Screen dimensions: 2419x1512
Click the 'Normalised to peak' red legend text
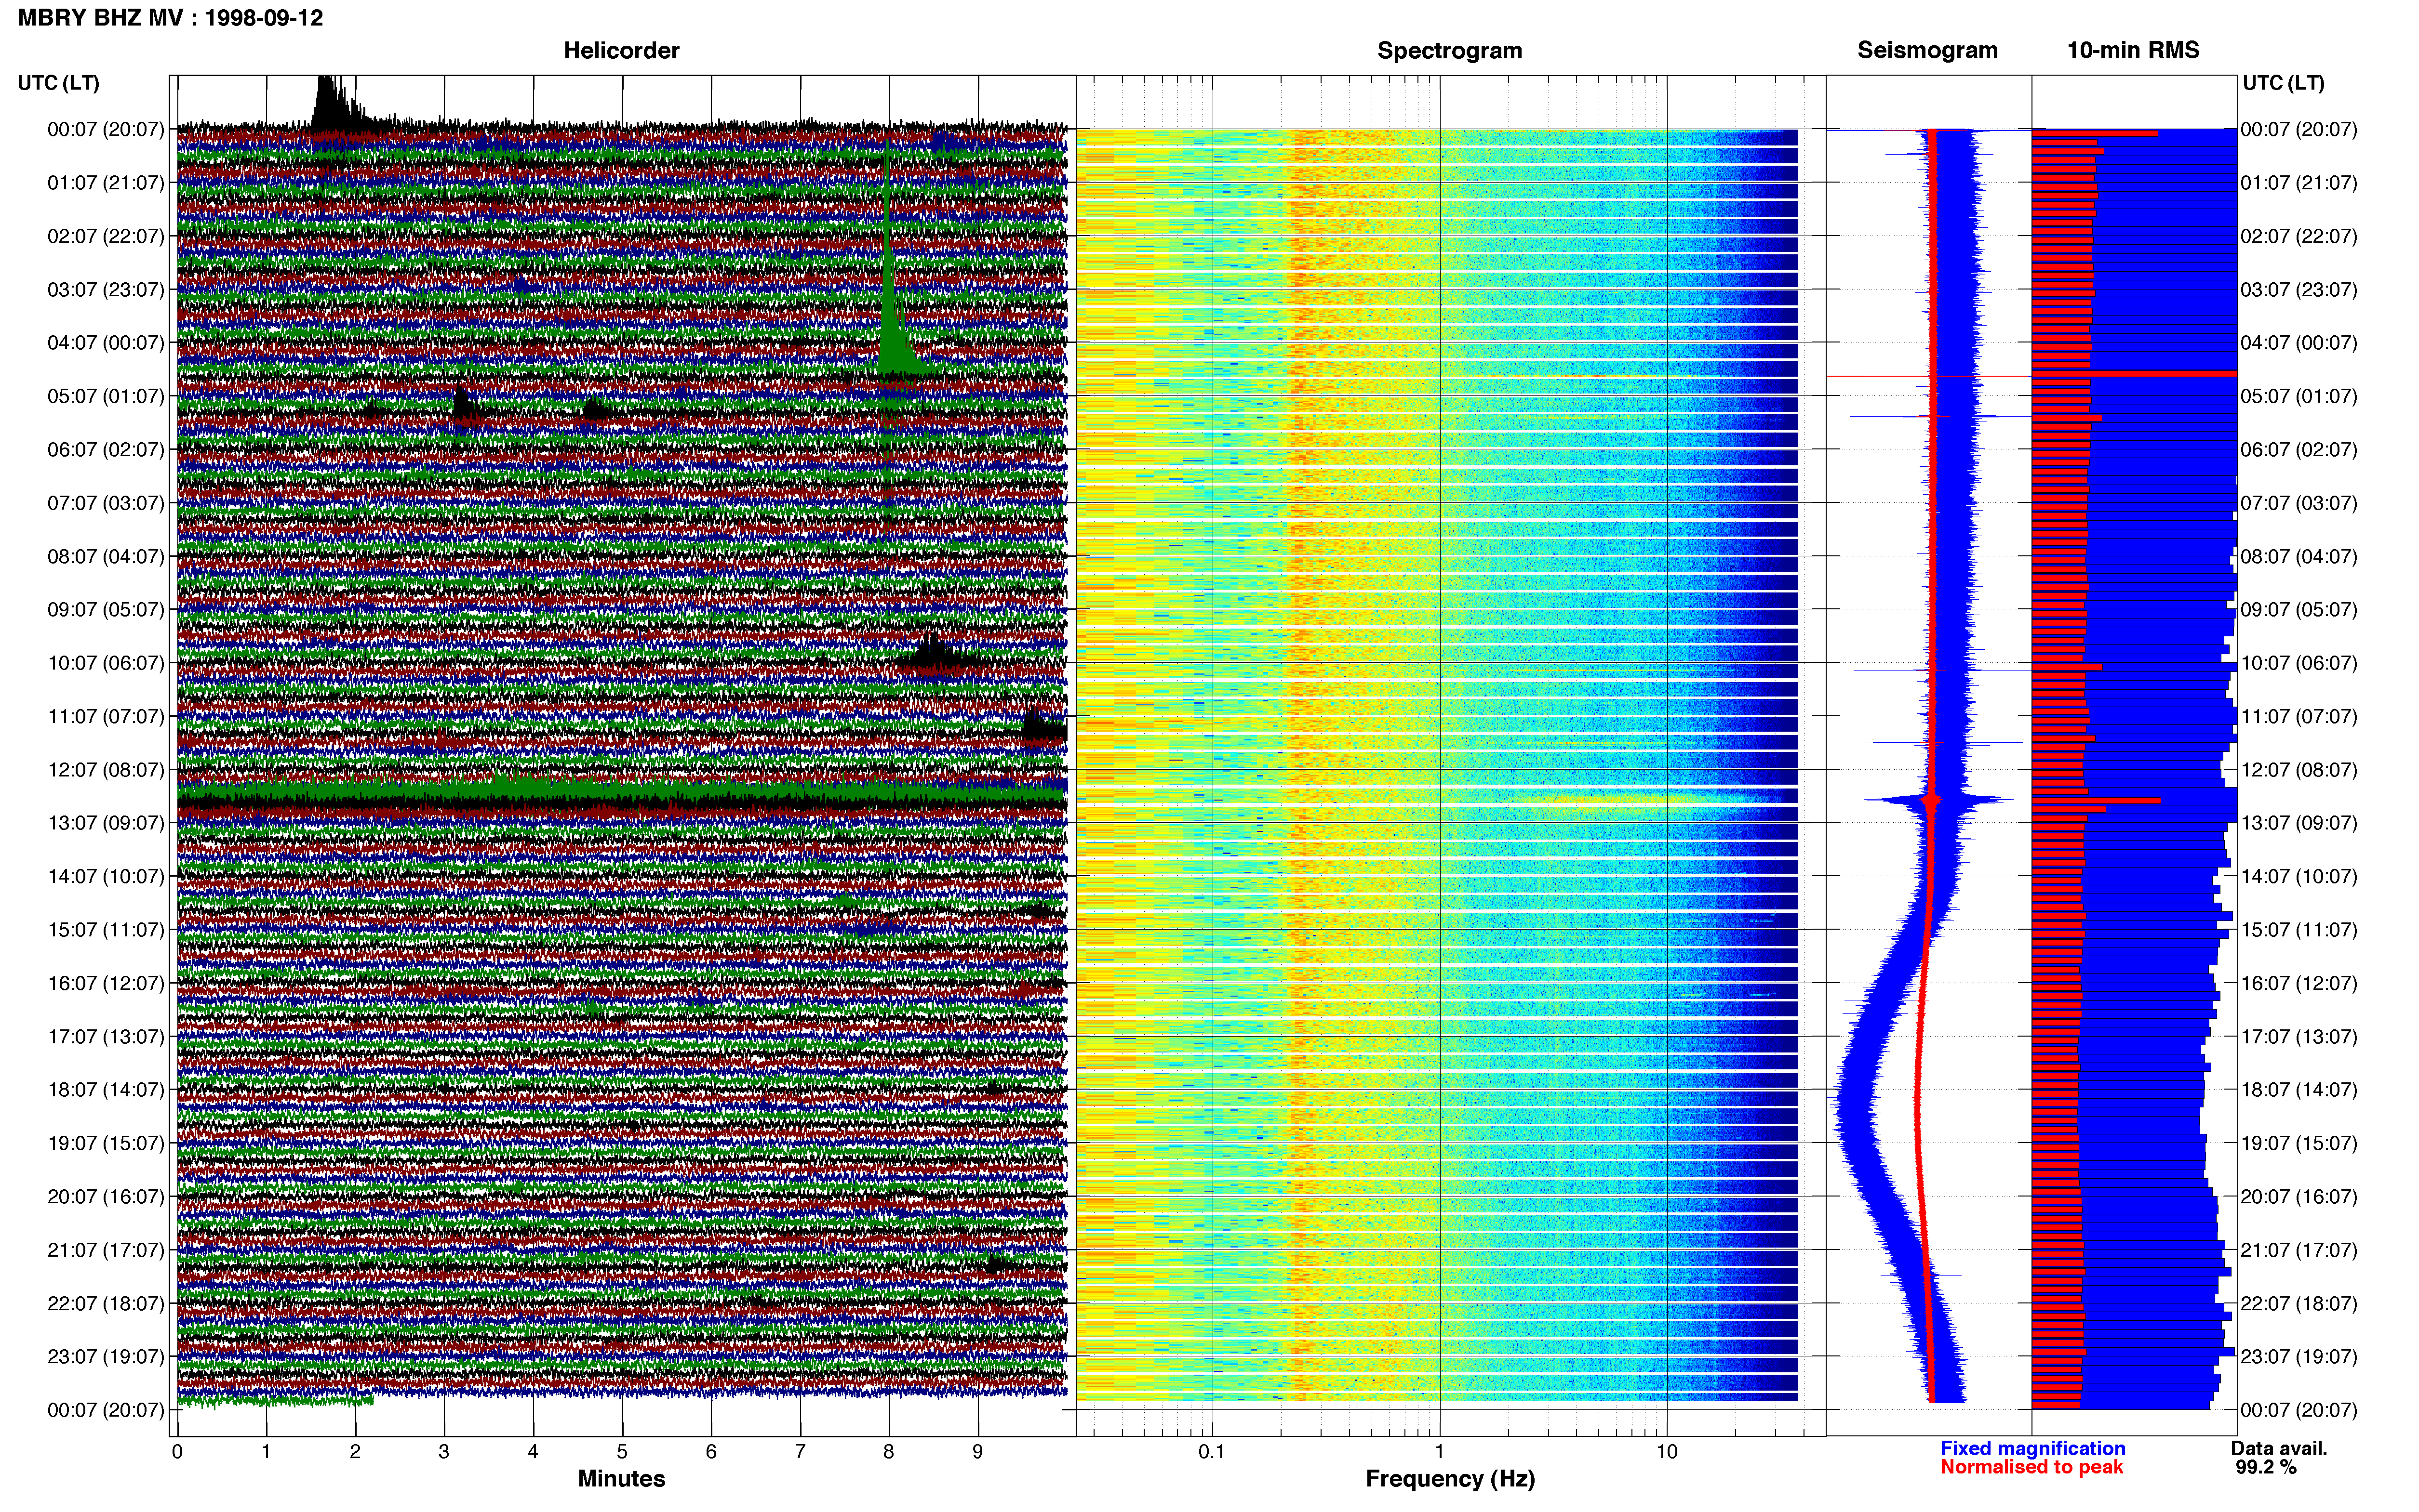[x=2031, y=1467]
